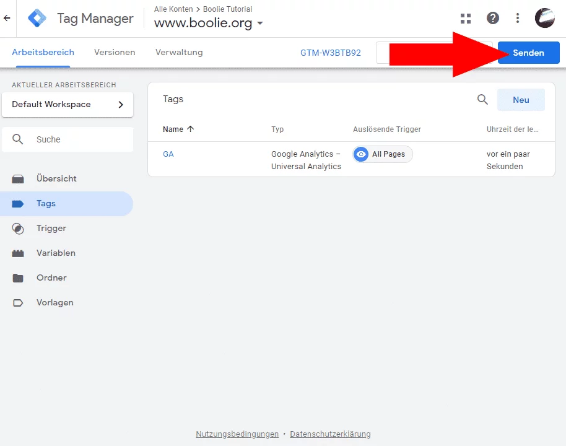Click the Tag Manager logo icon
Viewport: 566px width, 446px height.
pyautogui.click(x=37, y=18)
